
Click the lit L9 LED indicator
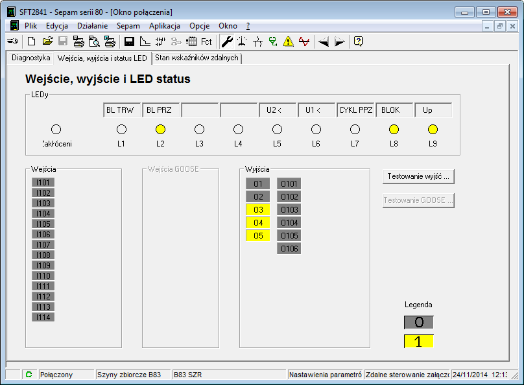click(x=433, y=129)
